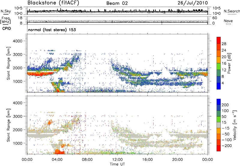Click 'Slant Range [km]' label on power panel

point(8,63)
